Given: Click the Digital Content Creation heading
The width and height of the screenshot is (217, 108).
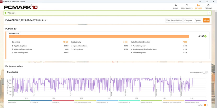Looking at the screenshot, I should (140, 42).
